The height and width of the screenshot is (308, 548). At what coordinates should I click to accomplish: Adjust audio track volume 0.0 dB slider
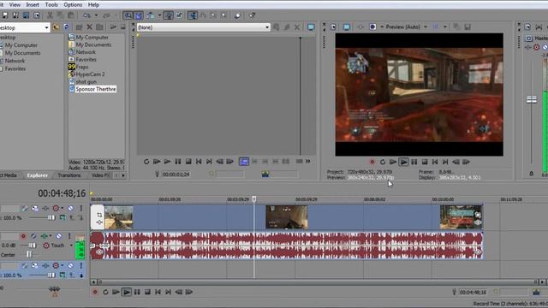click(x=32, y=246)
